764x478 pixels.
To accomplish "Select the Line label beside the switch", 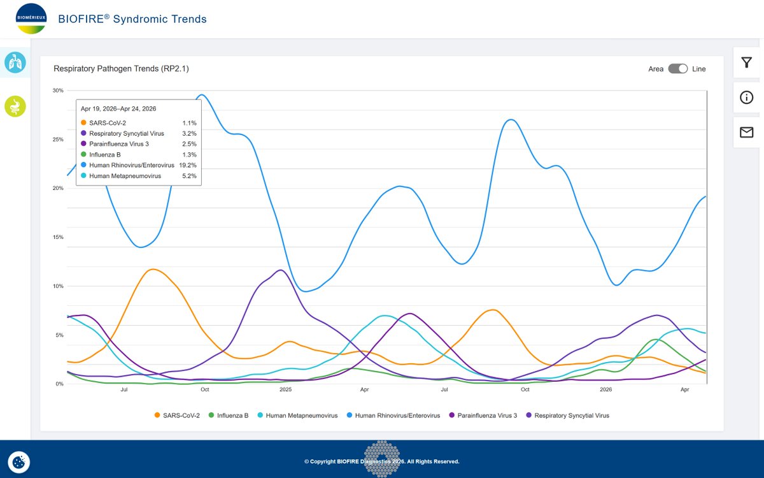I will (698, 69).
